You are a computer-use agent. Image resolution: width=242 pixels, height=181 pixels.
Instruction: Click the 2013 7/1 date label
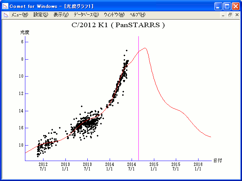coord(87,167)
